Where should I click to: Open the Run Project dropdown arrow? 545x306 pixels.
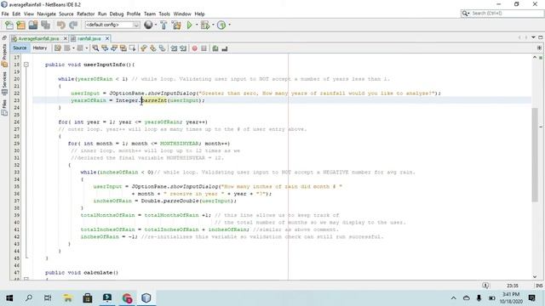[x=197, y=25]
